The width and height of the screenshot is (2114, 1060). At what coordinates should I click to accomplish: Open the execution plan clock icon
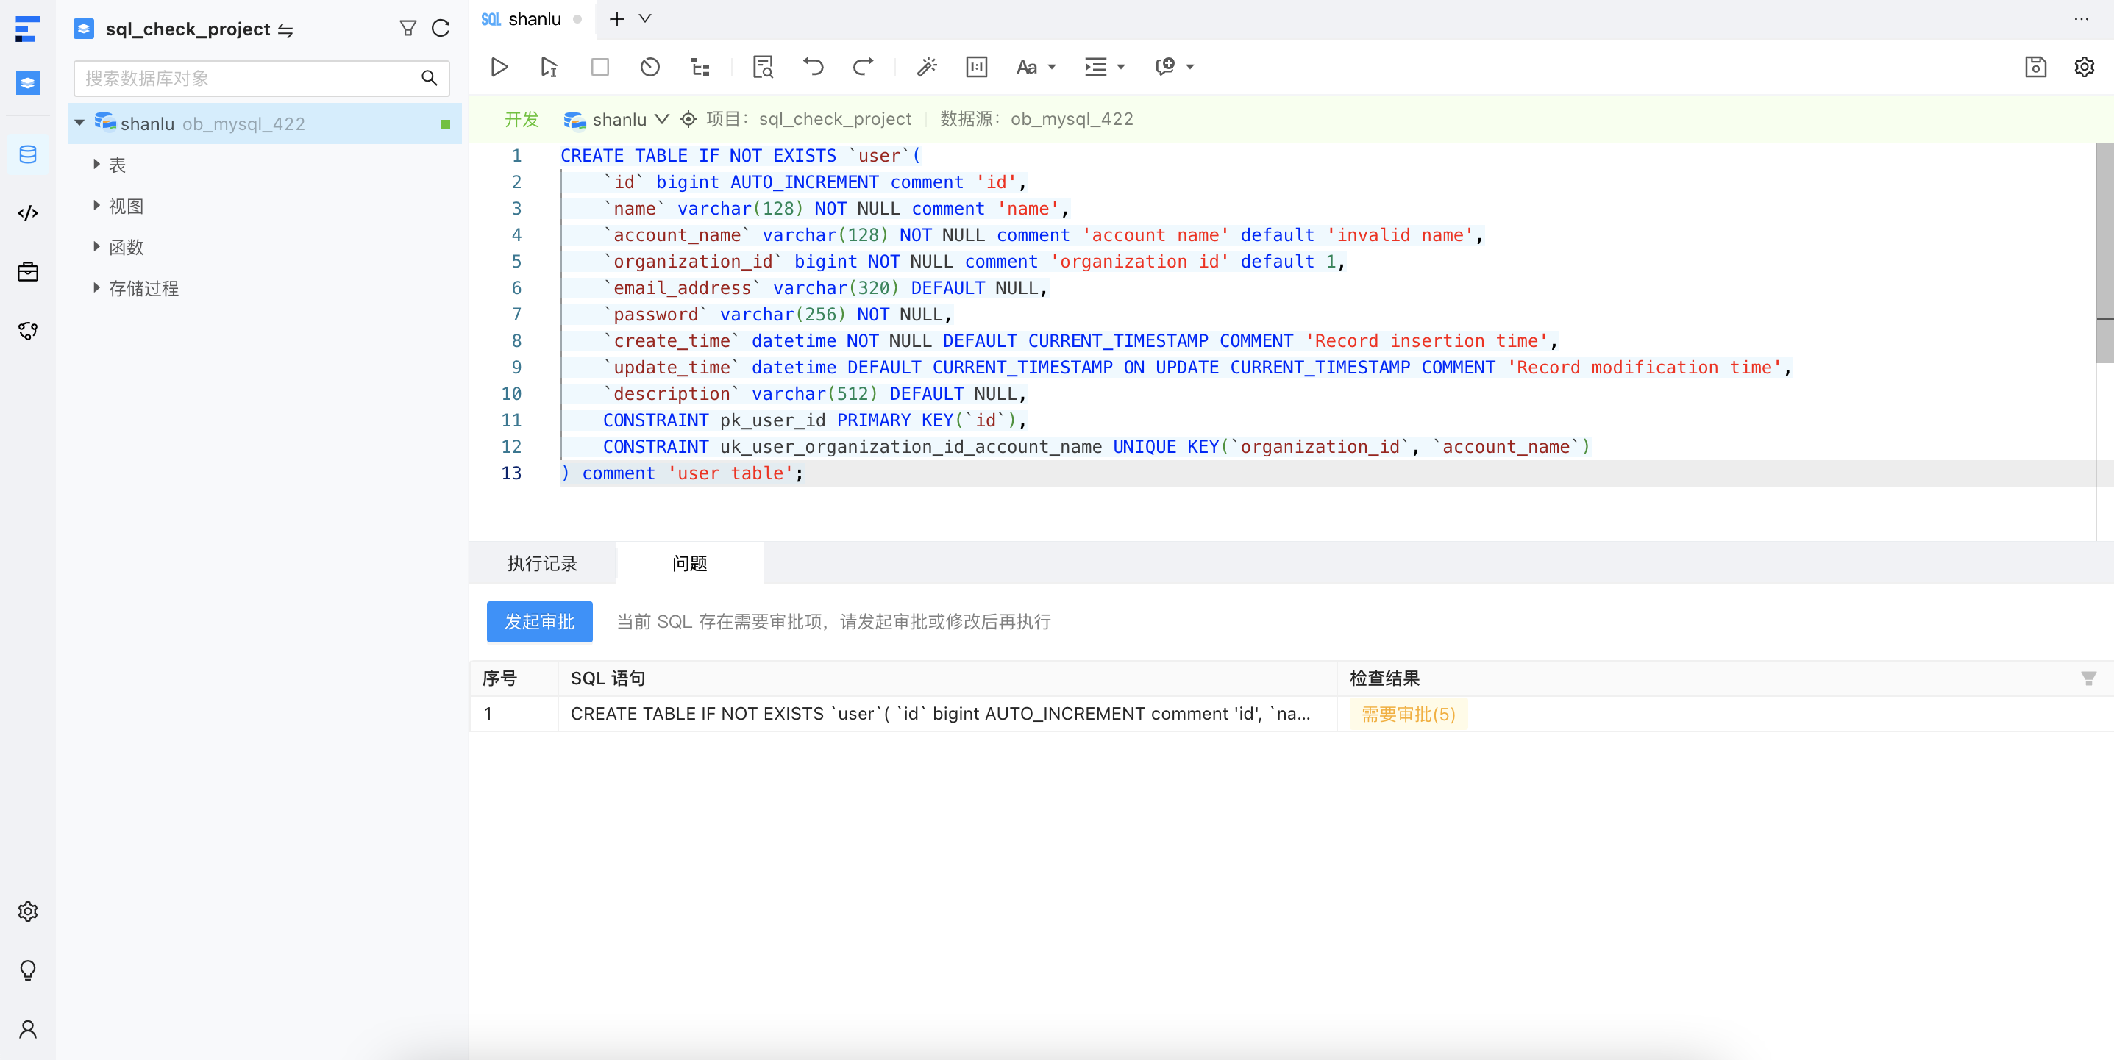click(x=650, y=66)
